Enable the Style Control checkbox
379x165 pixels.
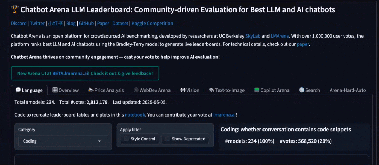click(x=126, y=139)
